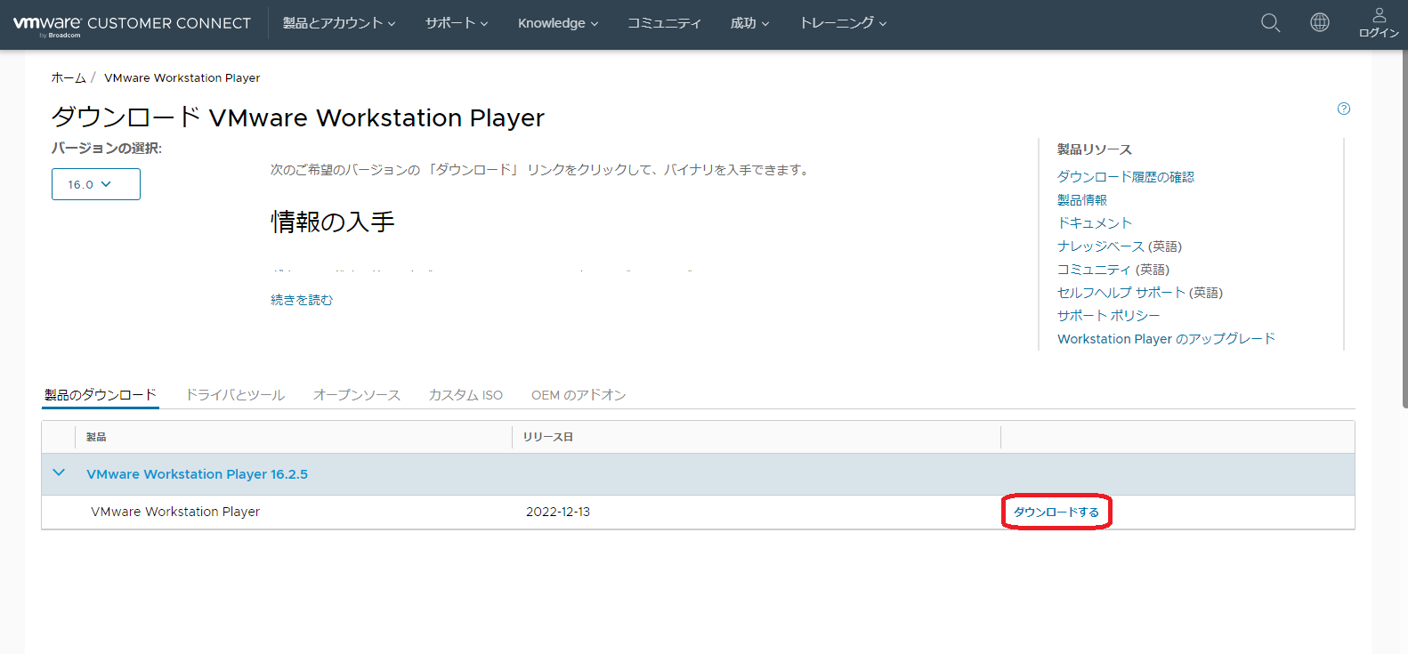Click the release date 2022-12-13 cell

[x=558, y=512]
